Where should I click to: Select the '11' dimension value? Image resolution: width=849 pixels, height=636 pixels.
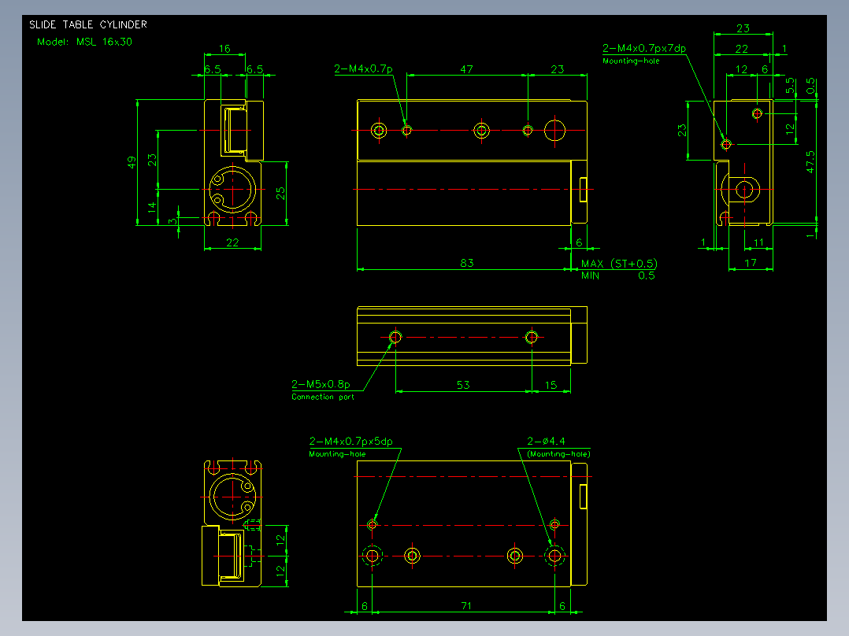(758, 242)
